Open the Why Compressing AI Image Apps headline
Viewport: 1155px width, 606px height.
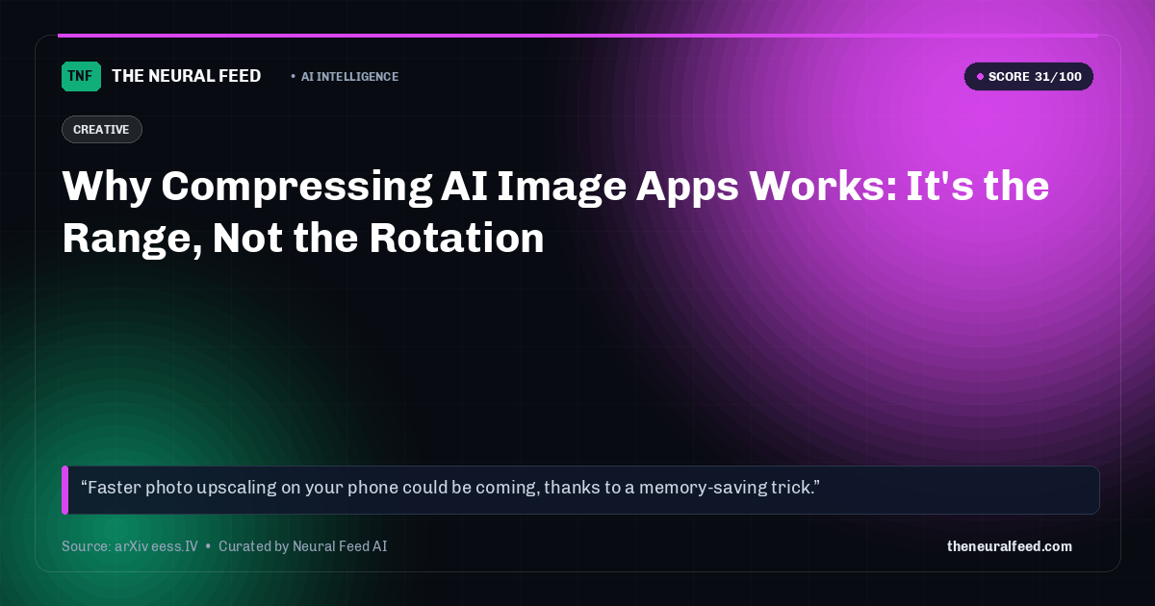click(x=555, y=212)
